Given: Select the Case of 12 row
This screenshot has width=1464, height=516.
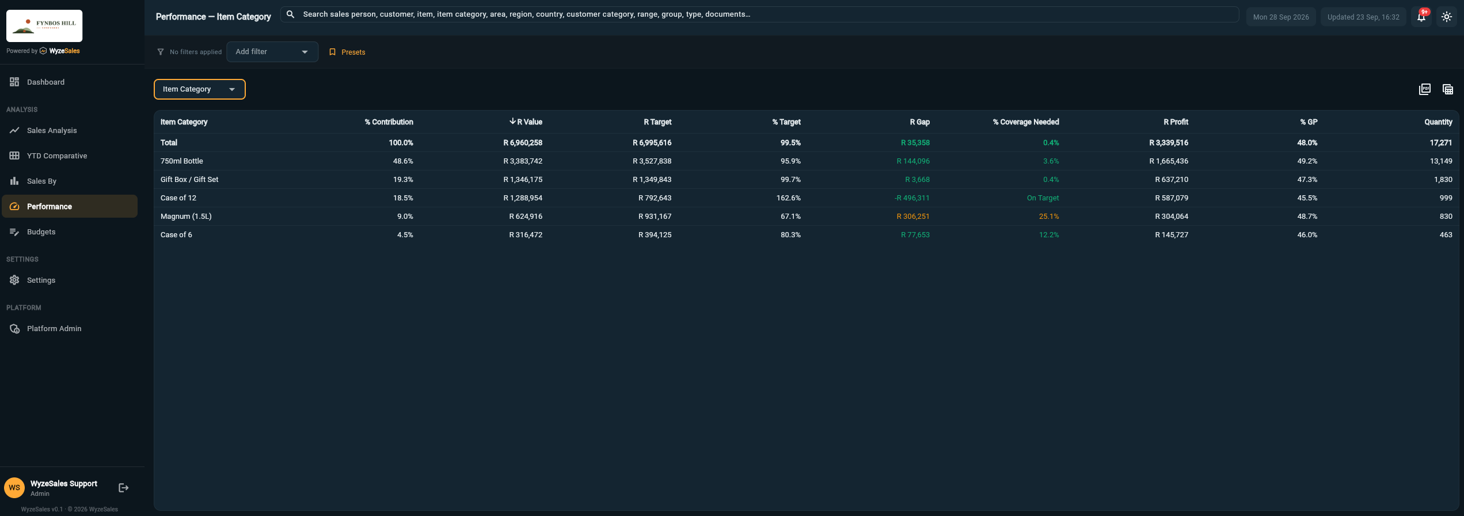Looking at the screenshot, I should coord(806,198).
